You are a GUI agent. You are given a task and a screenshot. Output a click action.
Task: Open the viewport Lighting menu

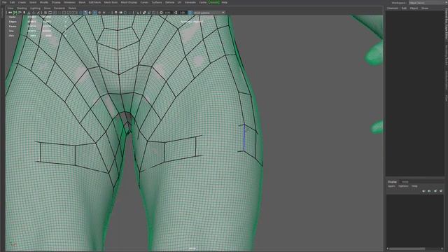click(x=35, y=8)
